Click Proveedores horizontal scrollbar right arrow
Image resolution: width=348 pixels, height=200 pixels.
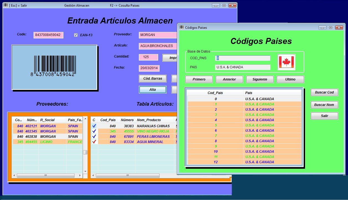pos(80,176)
